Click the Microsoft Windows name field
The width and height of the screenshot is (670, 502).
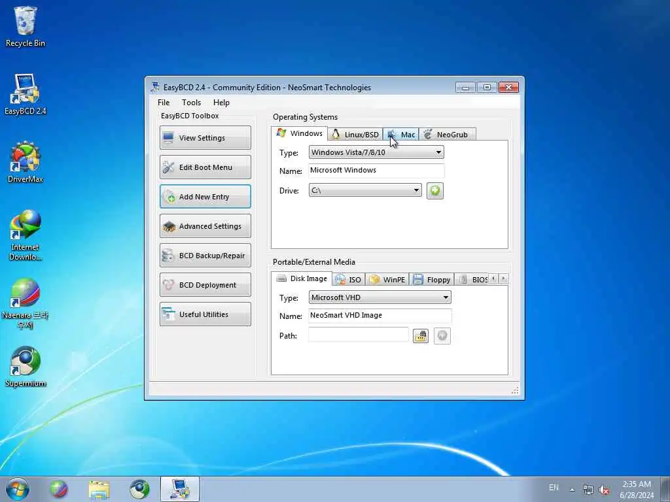click(376, 171)
